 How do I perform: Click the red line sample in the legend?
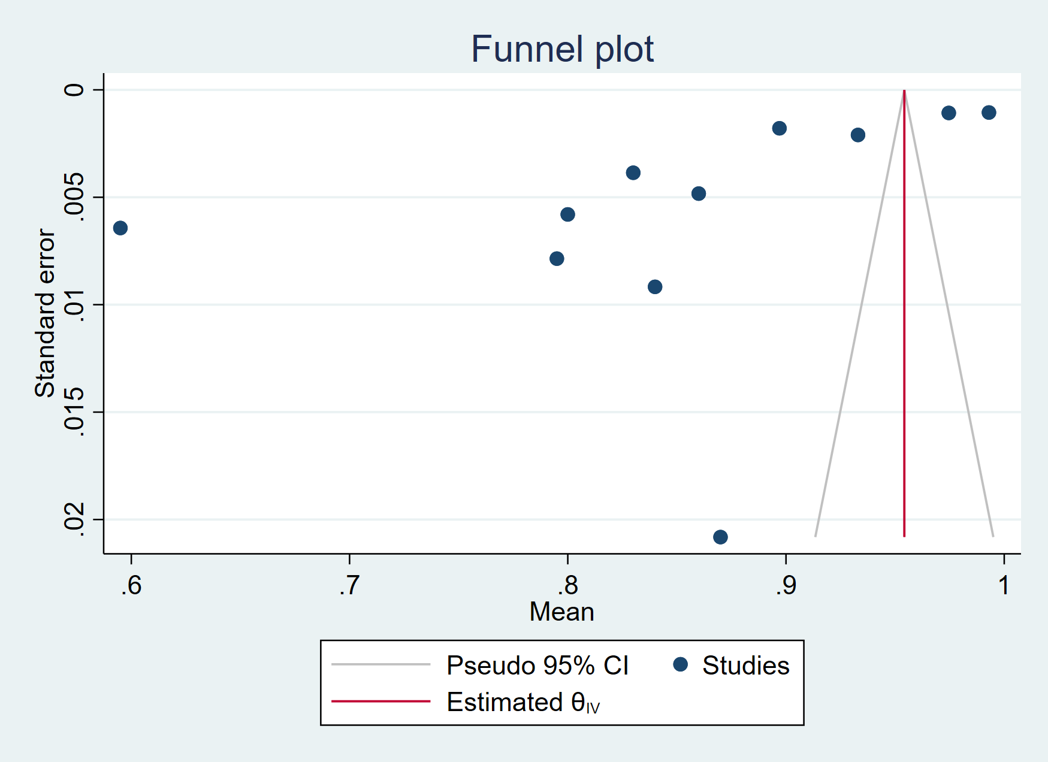pyautogui.click(x=380, y=701)
